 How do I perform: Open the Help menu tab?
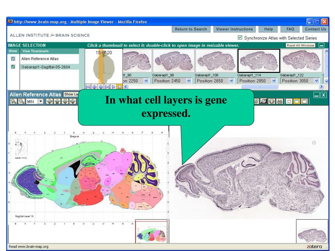coord(268,29)
